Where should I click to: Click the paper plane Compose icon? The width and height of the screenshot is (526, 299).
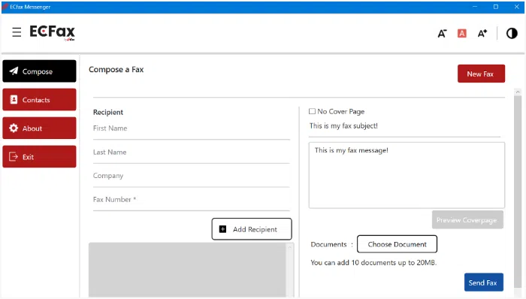click(14, 71)
